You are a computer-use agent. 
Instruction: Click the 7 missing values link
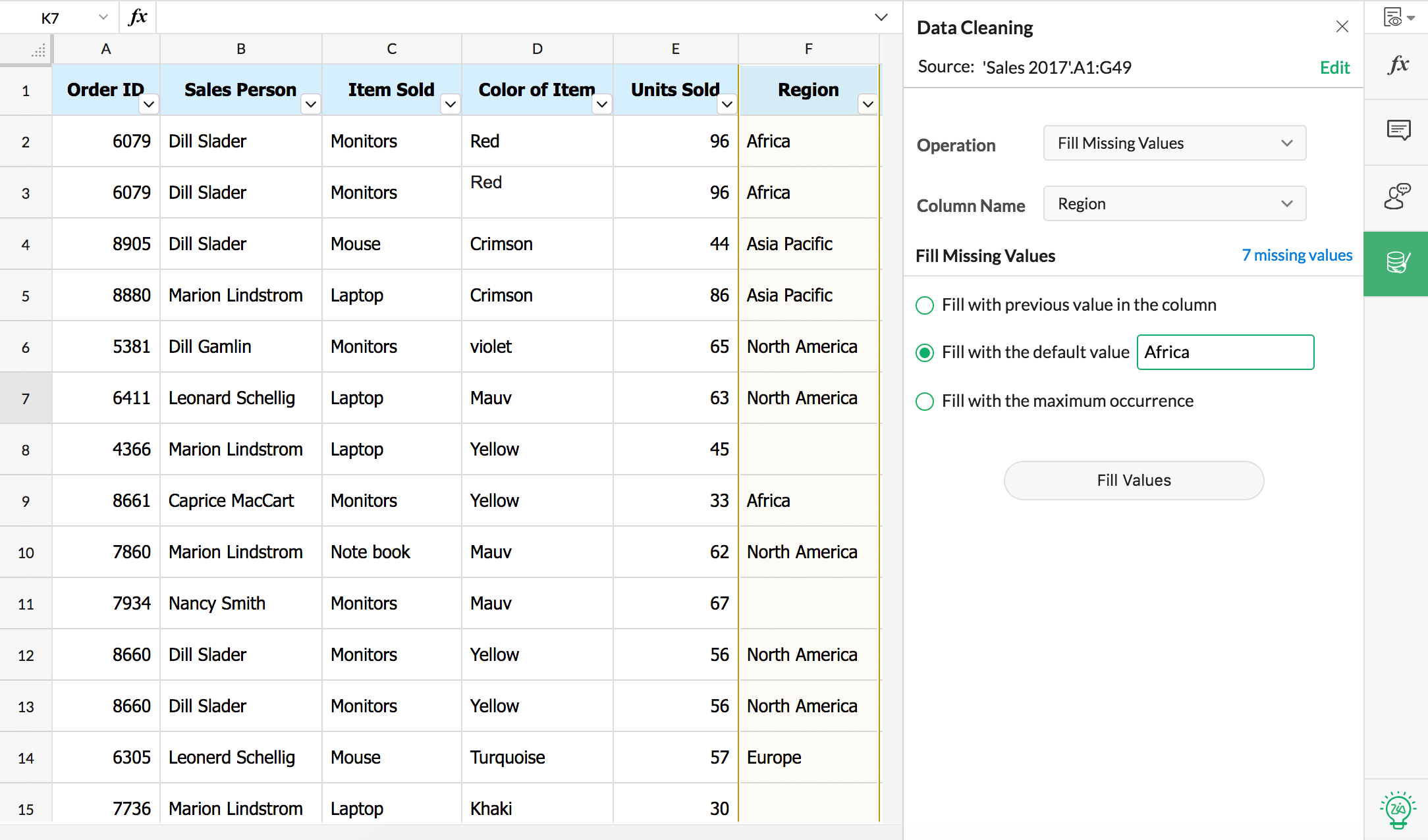coord(1297,255)
